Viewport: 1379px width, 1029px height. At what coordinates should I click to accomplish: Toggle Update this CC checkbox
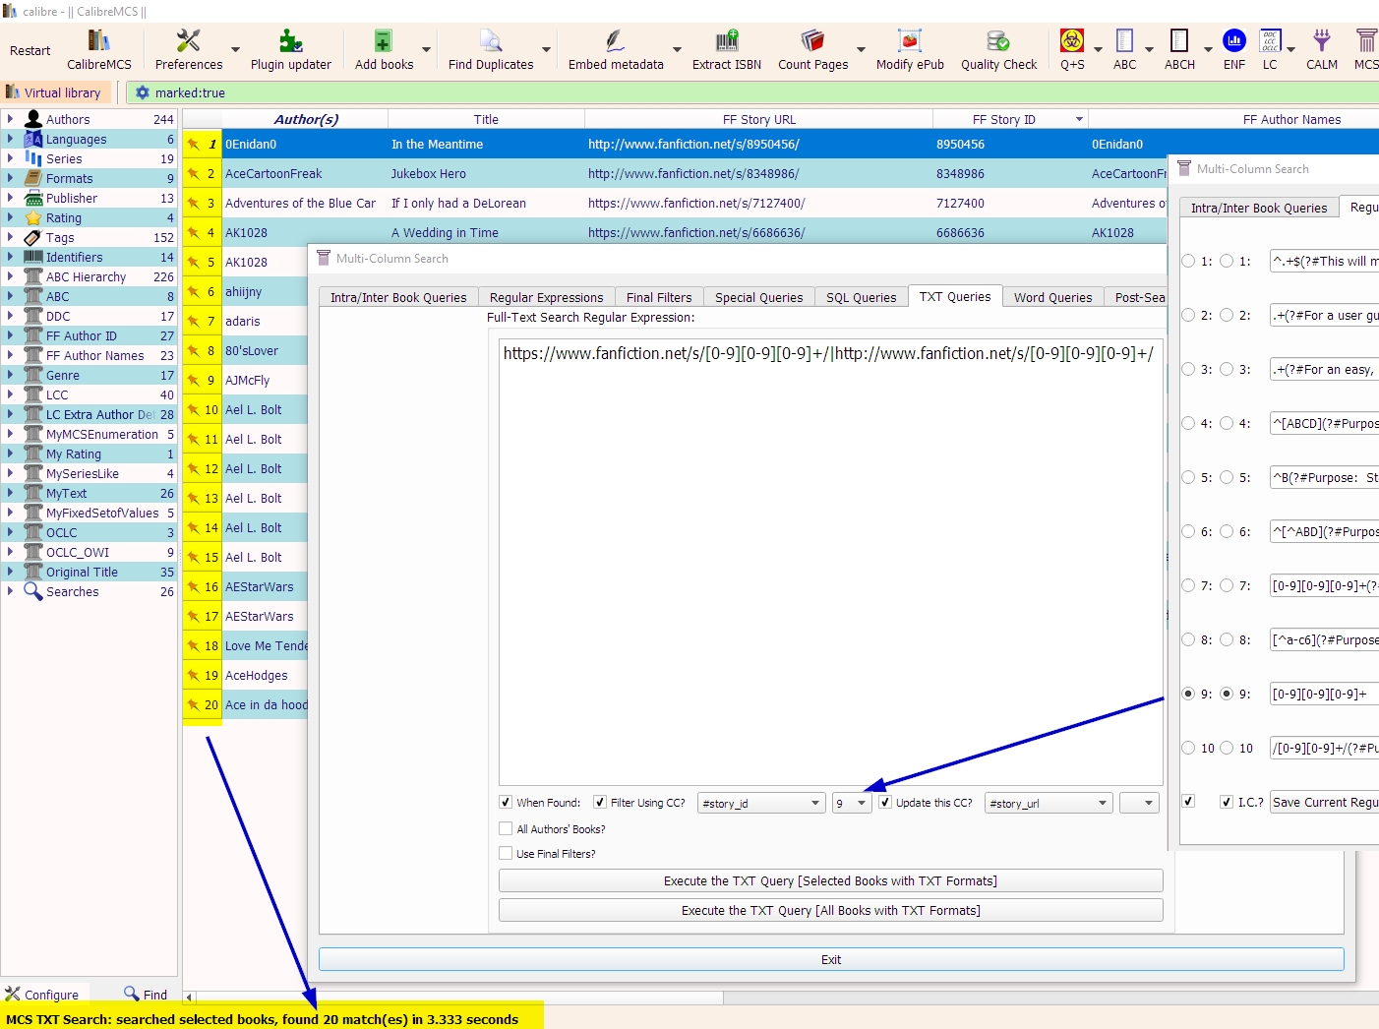pyautogui.click(x=885, y=802)
